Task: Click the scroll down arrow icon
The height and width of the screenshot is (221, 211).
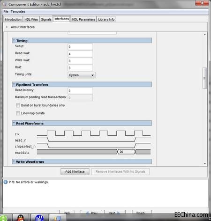Action: 205,163
